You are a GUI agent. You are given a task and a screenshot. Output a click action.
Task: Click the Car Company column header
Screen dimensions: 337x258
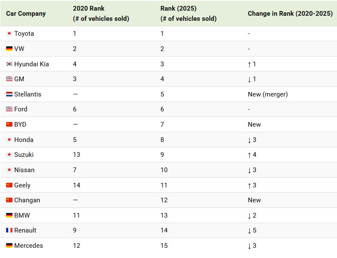(x=26, y=14)
